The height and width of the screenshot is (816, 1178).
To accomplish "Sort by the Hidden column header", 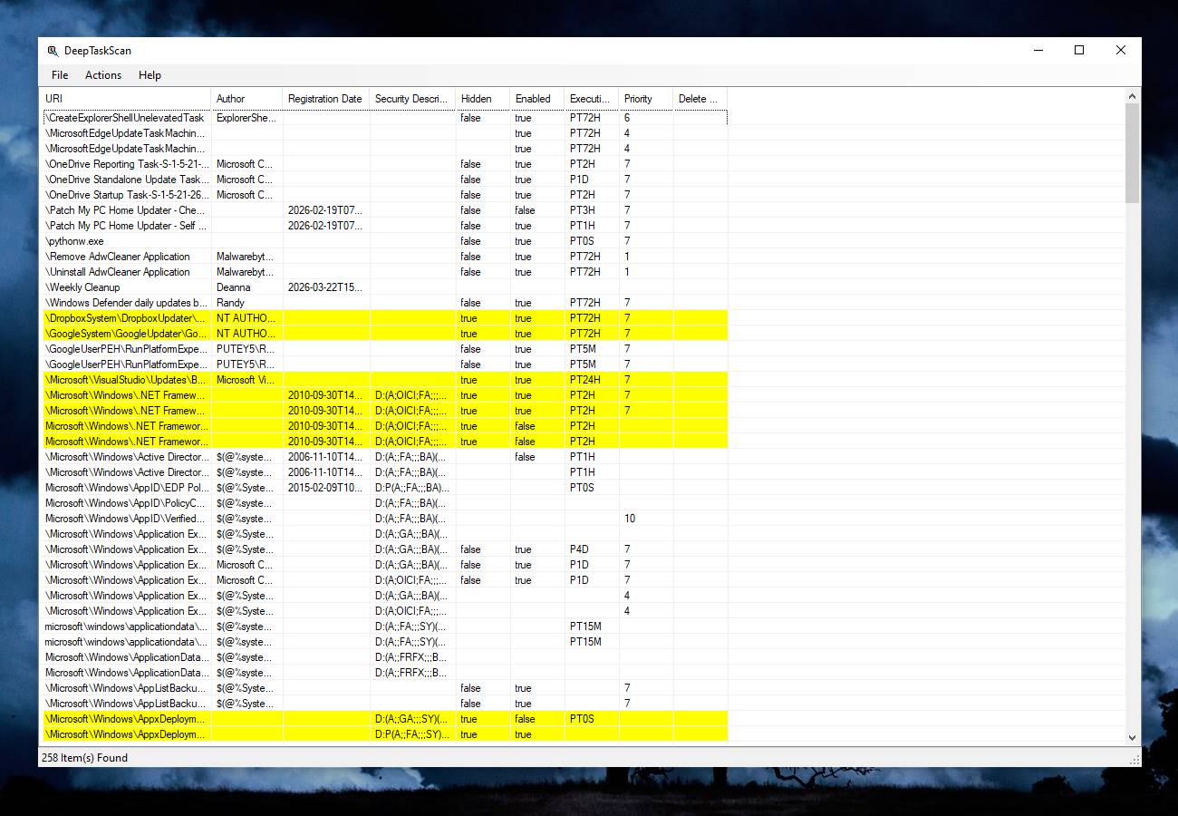I will tap(482, 99).
